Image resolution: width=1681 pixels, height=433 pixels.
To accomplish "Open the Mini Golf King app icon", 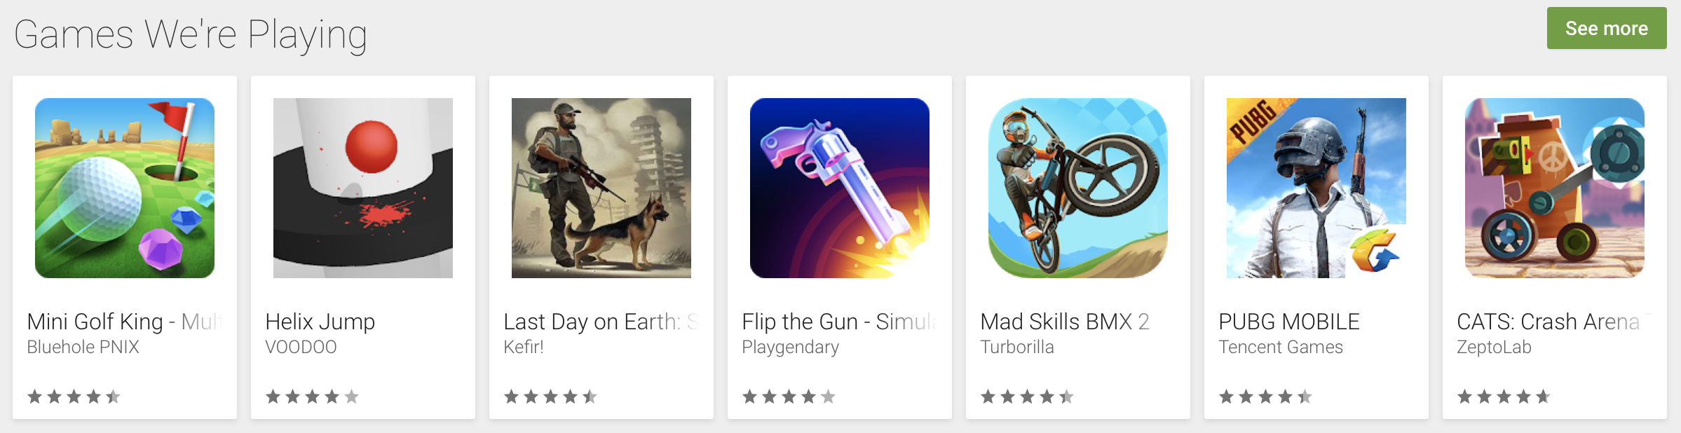I will click(x=125, y=188).
